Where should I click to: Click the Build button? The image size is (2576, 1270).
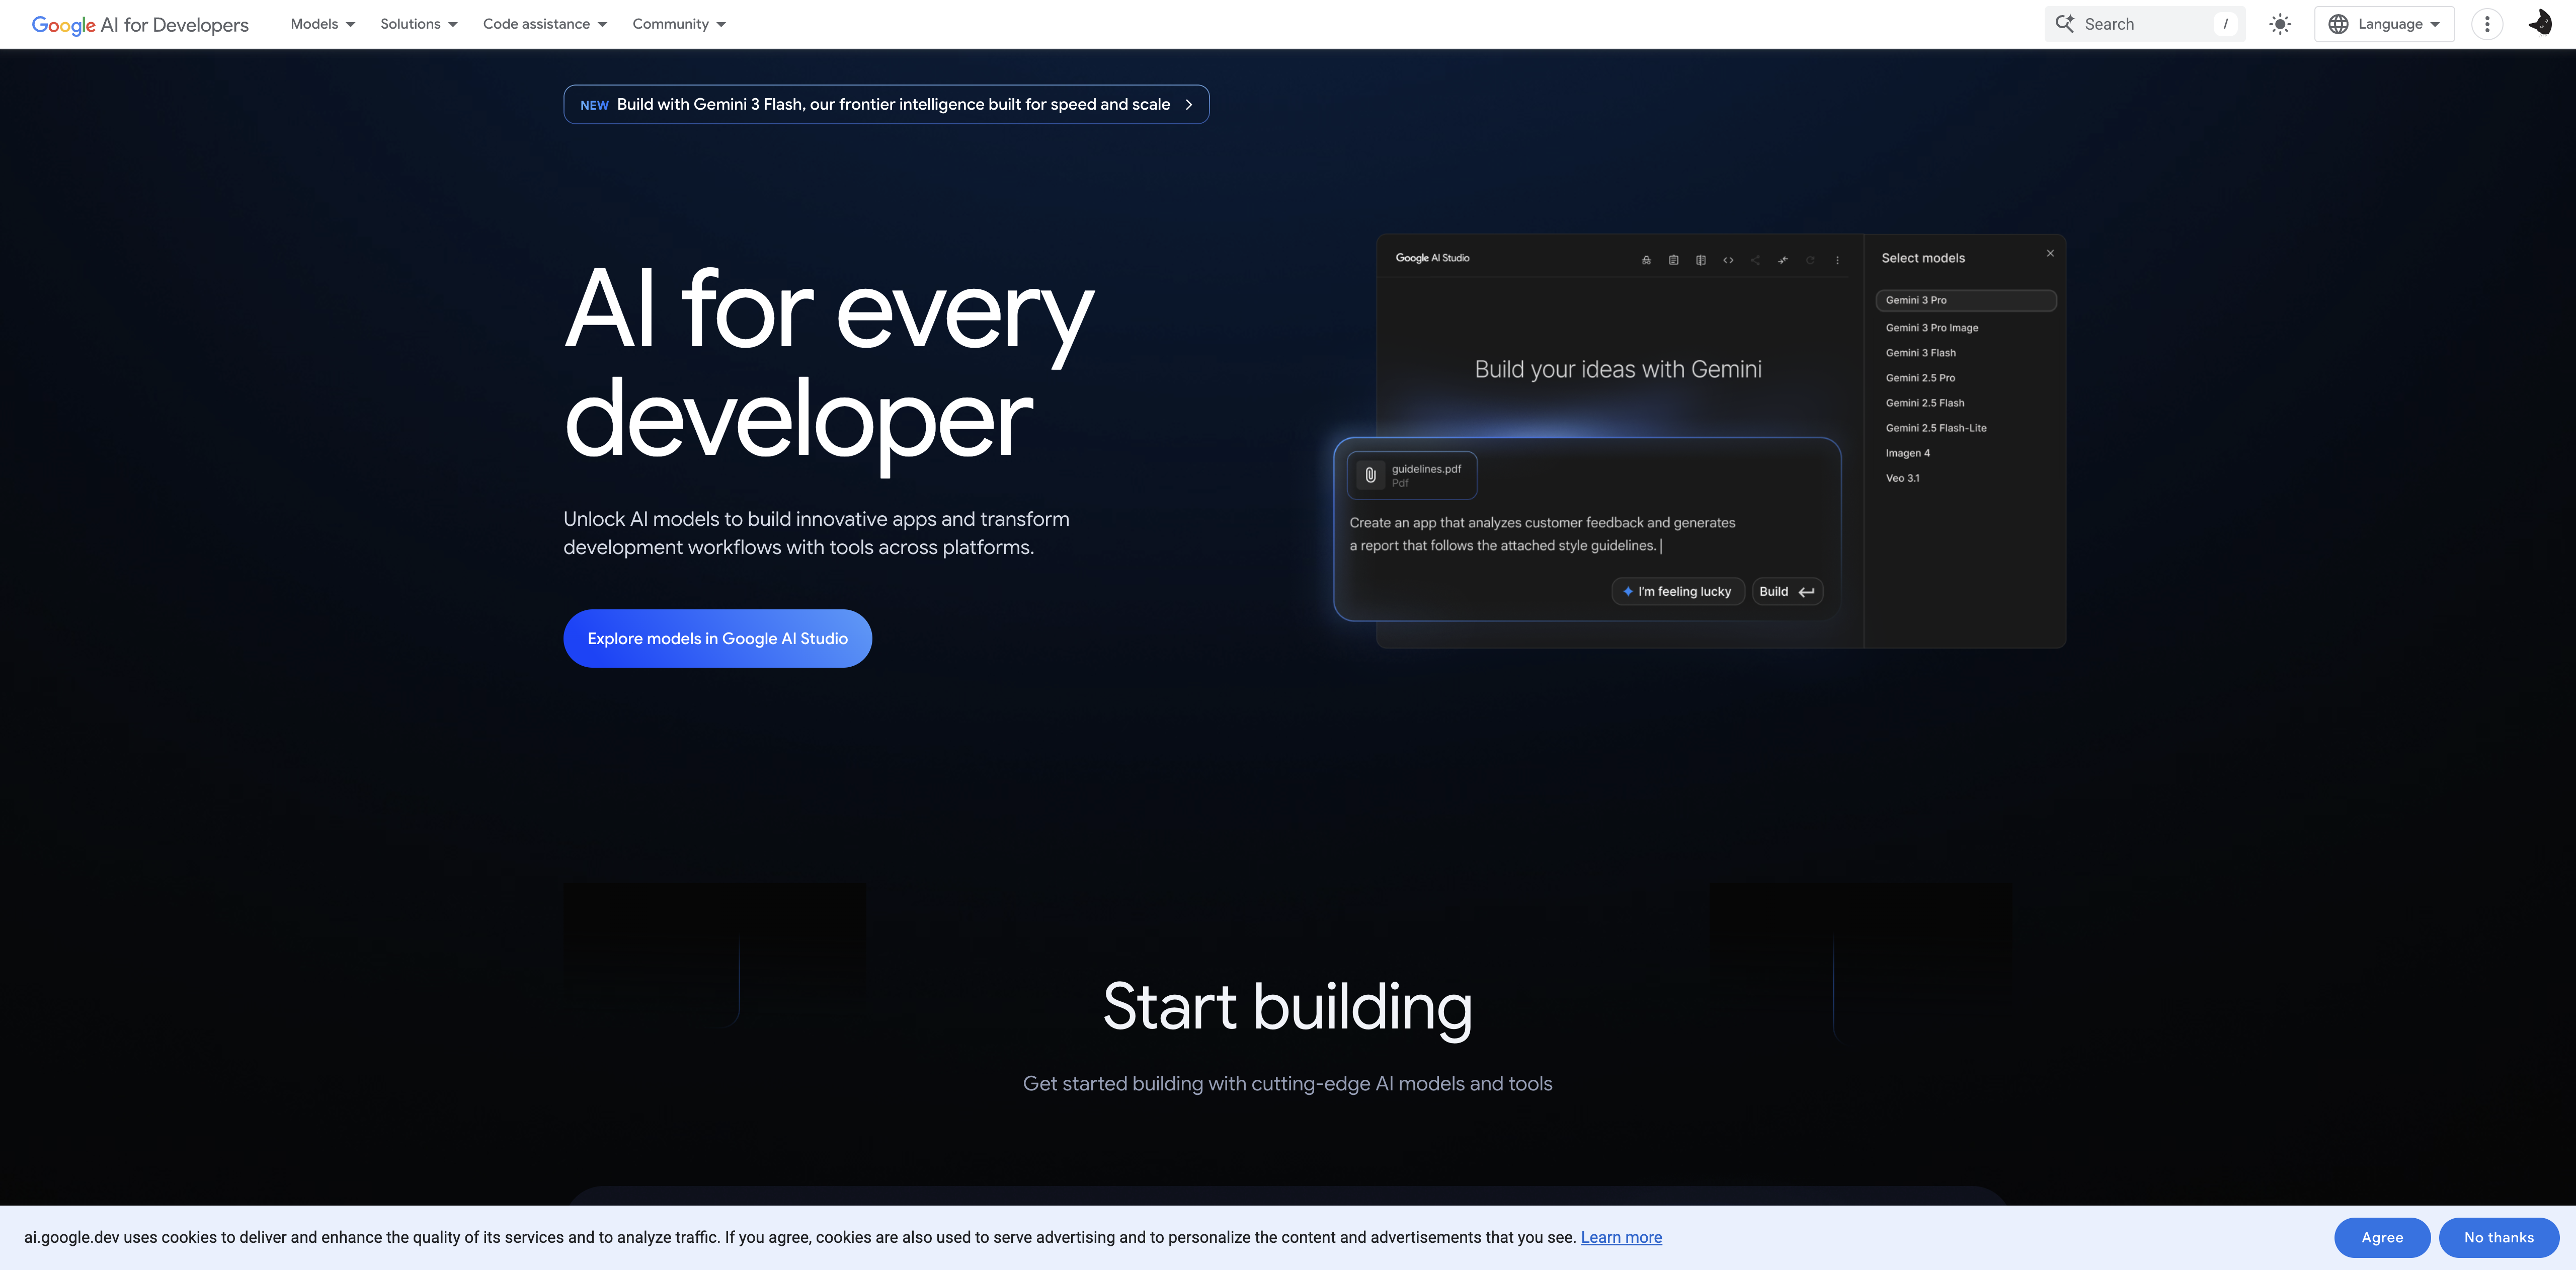pos(1787,592)
